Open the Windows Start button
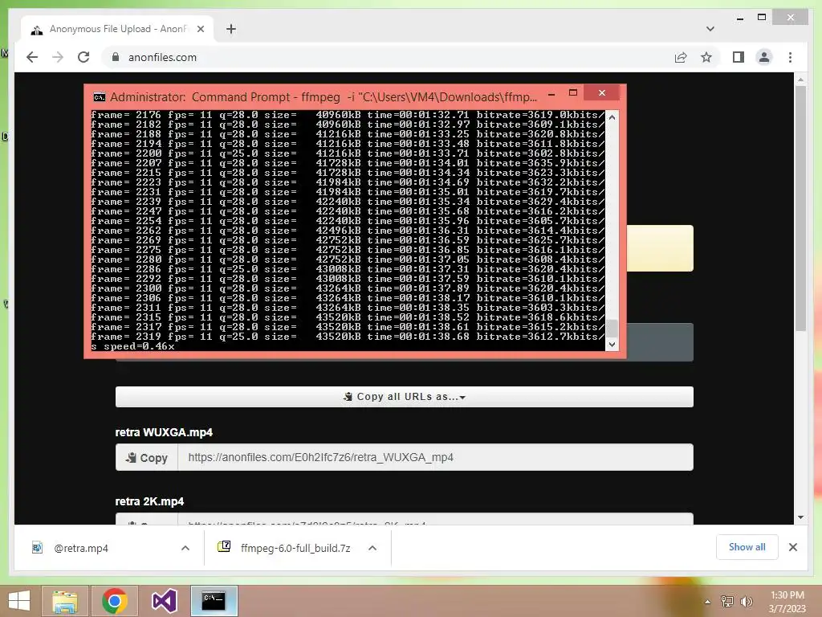Screen dimensions: 822x617 (x=19, y=601)
